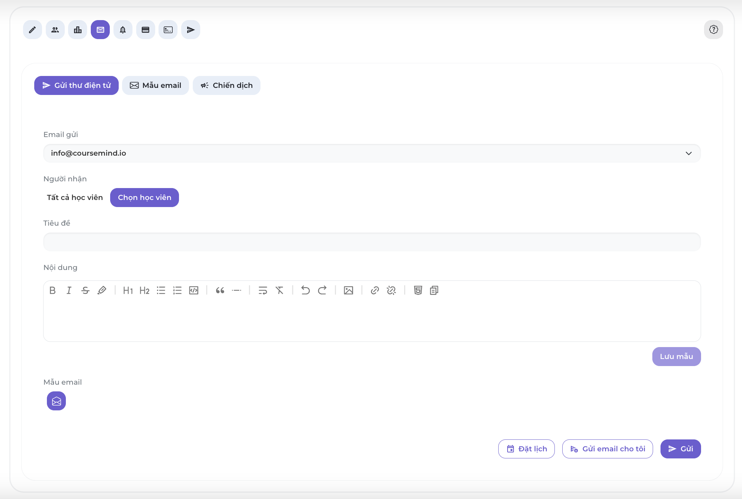Insert a horizontal rule
The image size is (742, 499).
point(237,290)
